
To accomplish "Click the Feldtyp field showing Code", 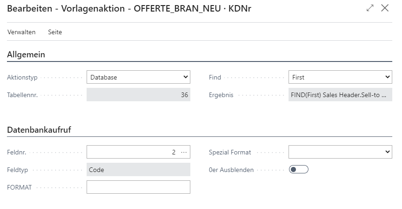I will click(x=138, y=170).
